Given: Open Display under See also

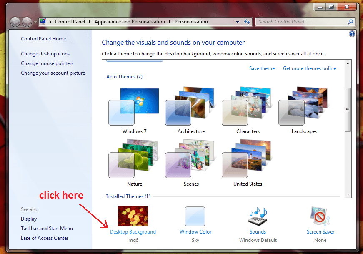Looking at the screenshot, I should pyautogui.click(x=29, y=219).
